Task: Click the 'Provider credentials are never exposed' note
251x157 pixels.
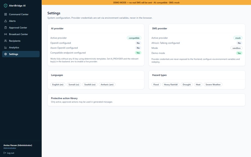Action: pyautogui.click(x=196, y=60)
